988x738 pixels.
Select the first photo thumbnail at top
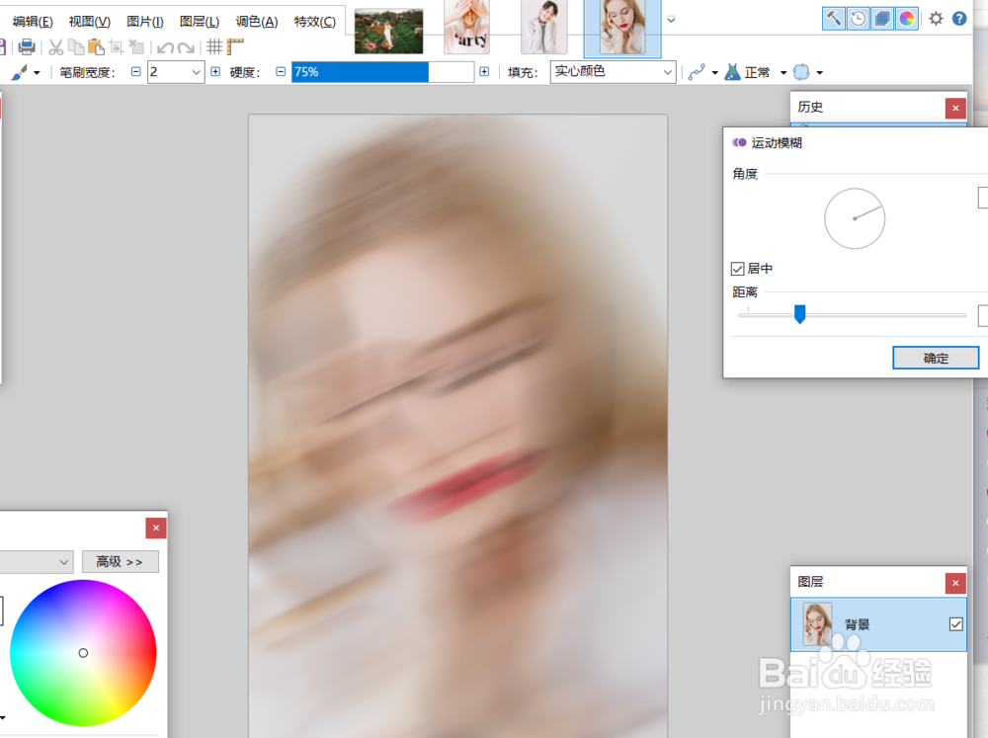[x=387, y=30]
